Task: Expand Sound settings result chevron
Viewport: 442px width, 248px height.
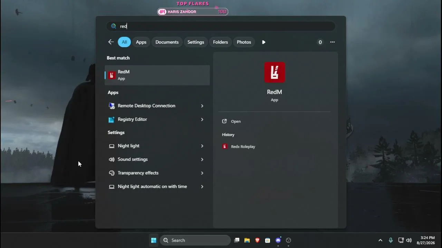Action: pos(202,159)
